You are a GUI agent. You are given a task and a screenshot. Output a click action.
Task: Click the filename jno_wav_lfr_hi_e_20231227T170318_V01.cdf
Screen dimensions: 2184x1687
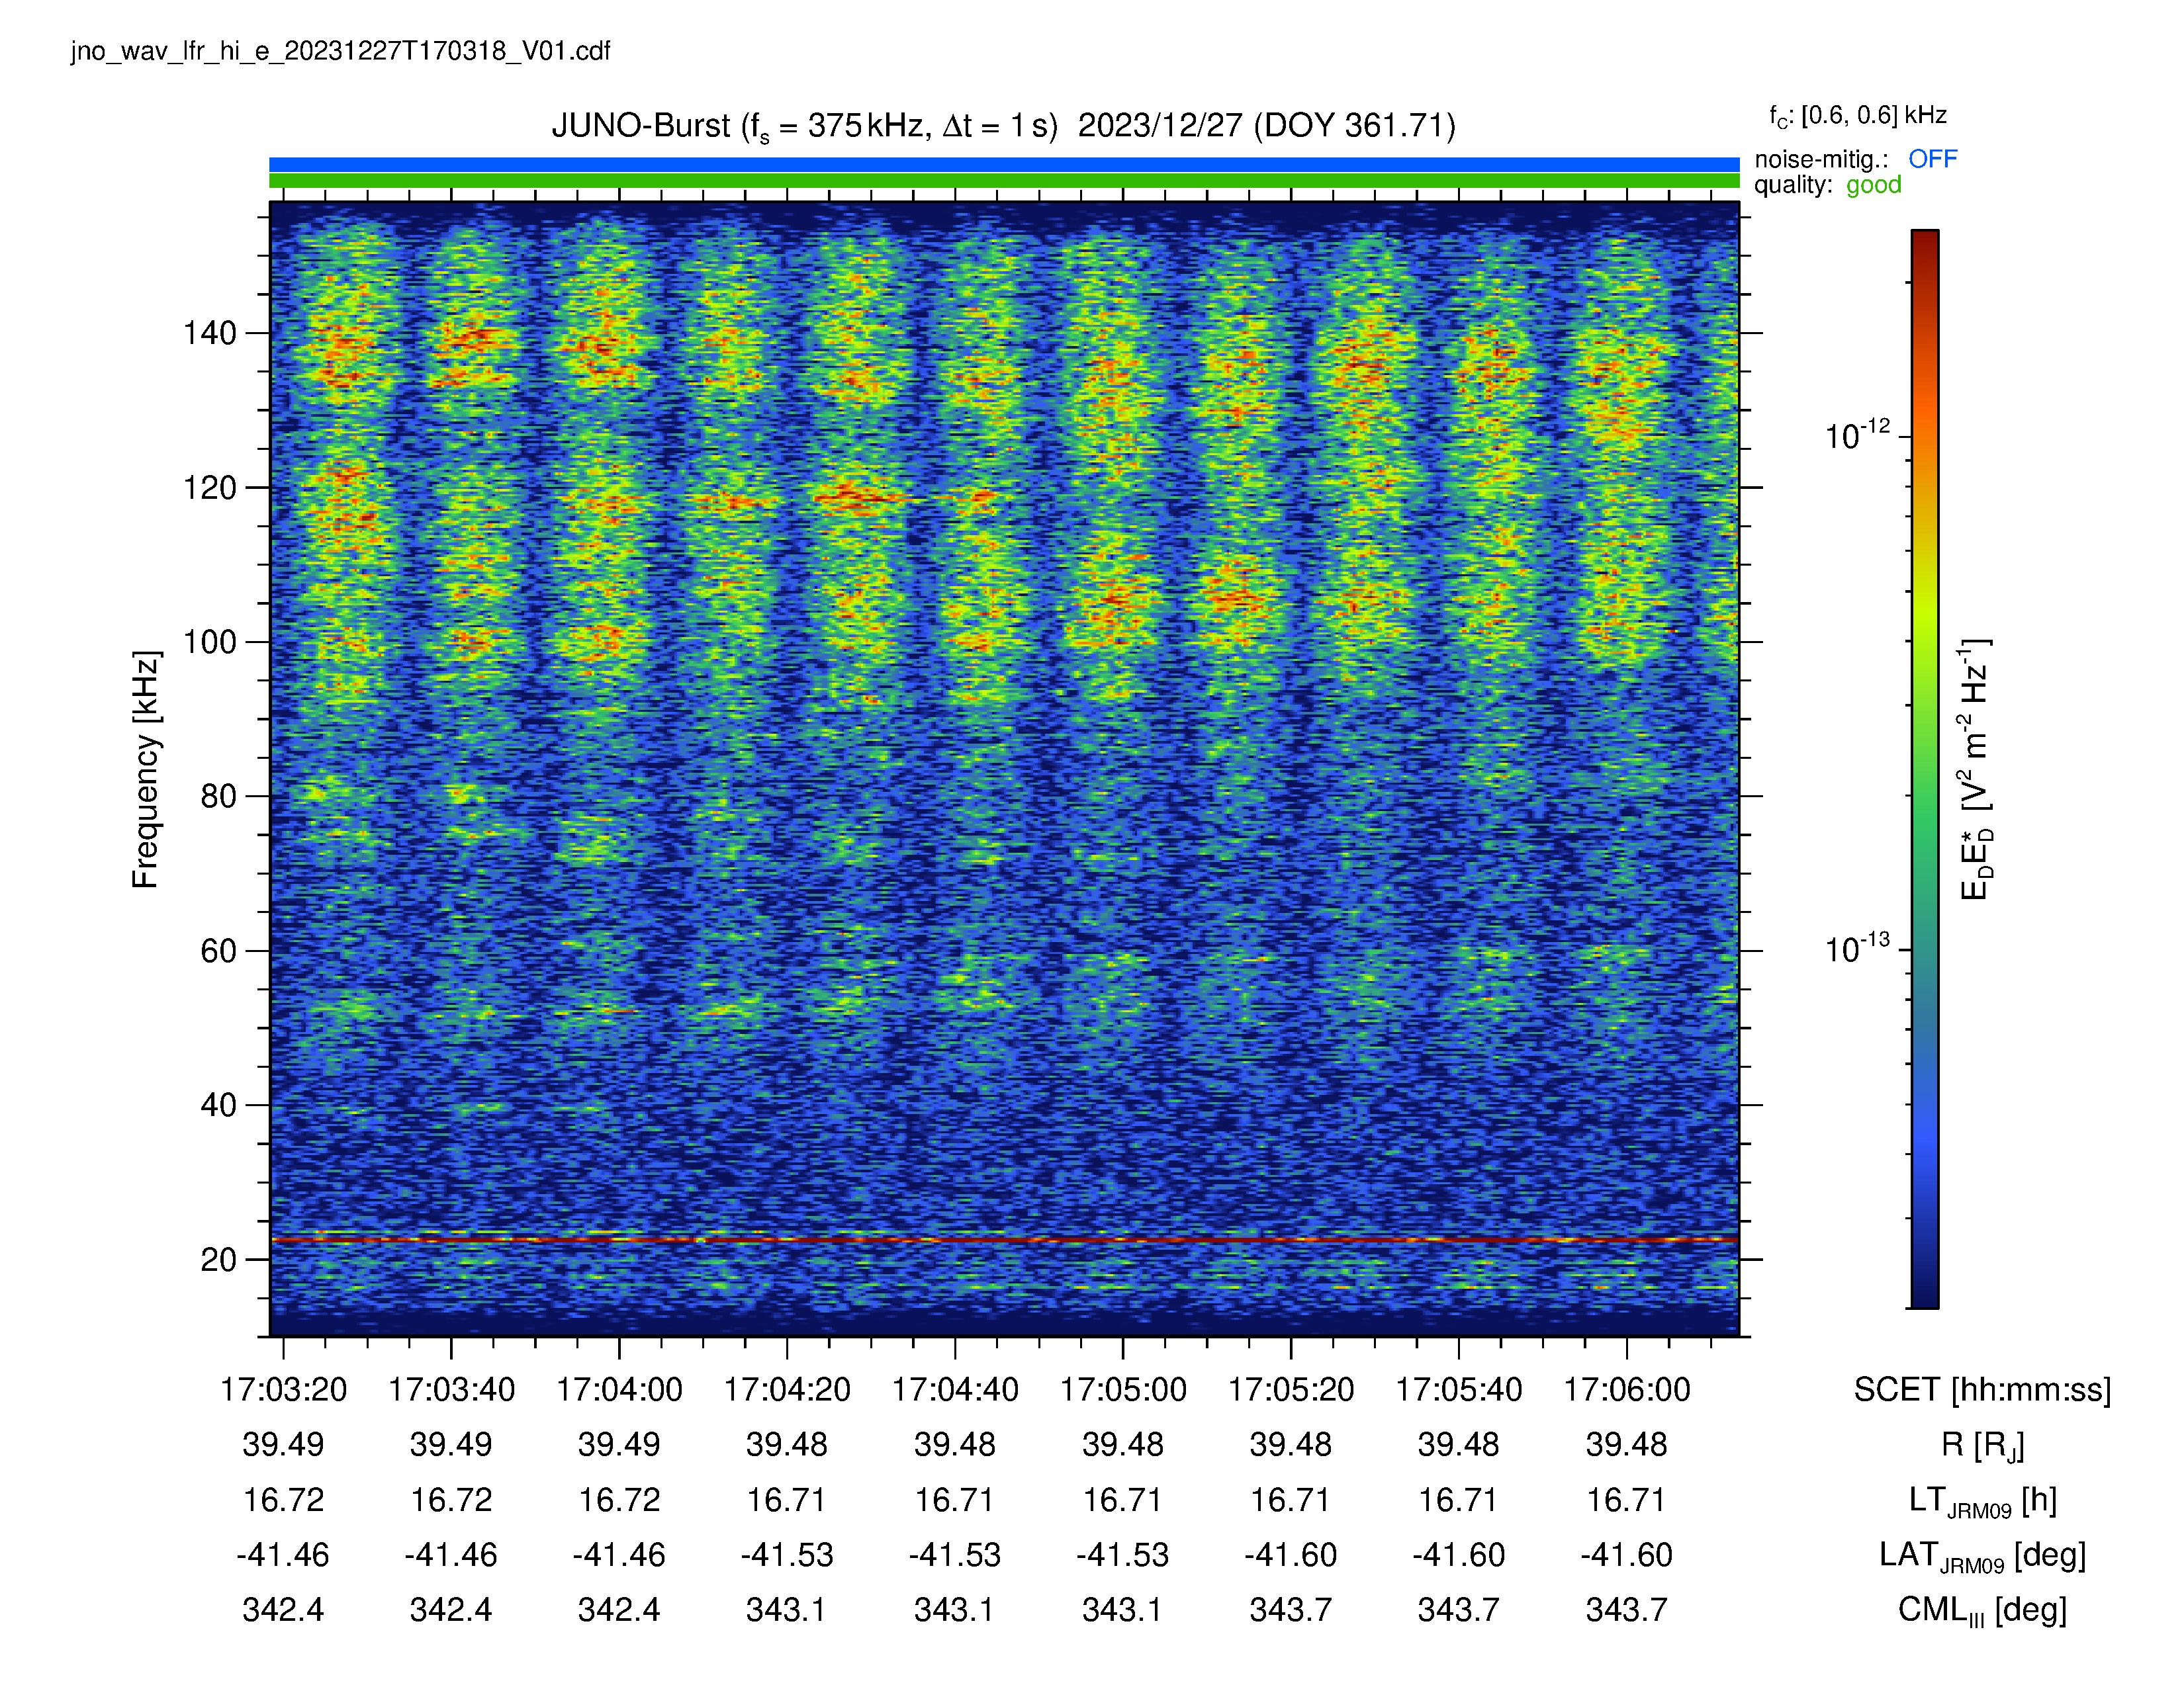pos(340,51)
